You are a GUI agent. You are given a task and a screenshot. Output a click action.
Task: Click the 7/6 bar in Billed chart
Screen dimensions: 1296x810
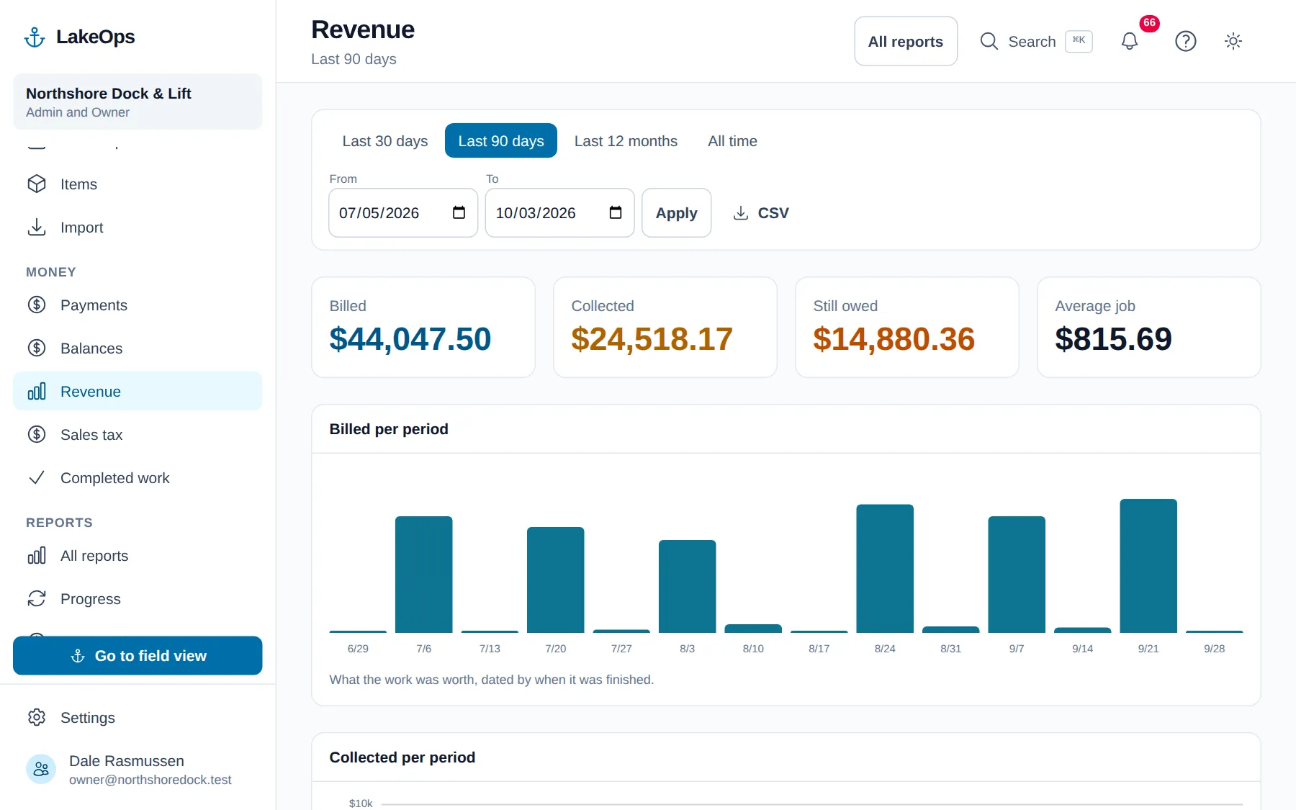(424, 575)
